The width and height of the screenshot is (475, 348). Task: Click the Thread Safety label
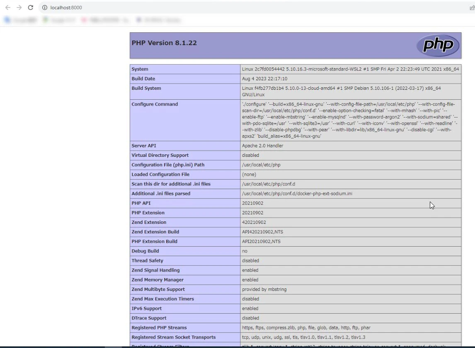click(x=147, y=261)
